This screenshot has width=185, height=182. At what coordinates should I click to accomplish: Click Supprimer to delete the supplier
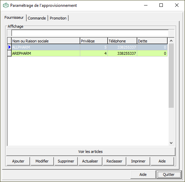(66, 161)
